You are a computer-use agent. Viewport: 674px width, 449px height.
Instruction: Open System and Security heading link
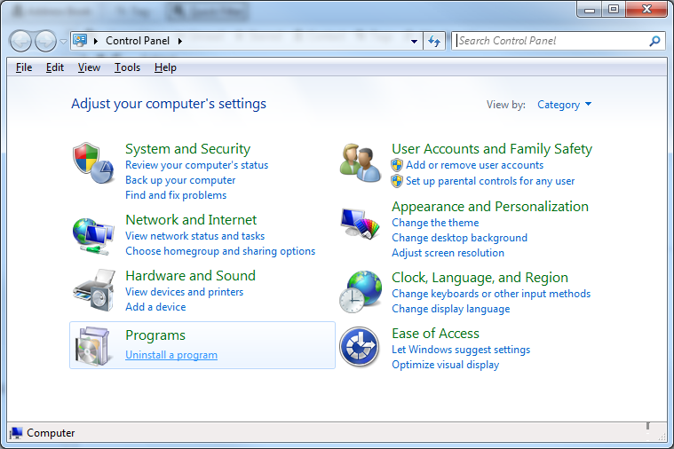[188, 149]
